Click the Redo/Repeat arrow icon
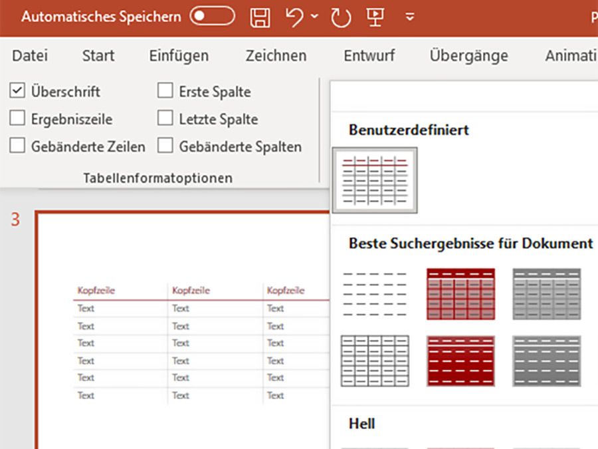The image size is (598, 449). click(341, 17)
